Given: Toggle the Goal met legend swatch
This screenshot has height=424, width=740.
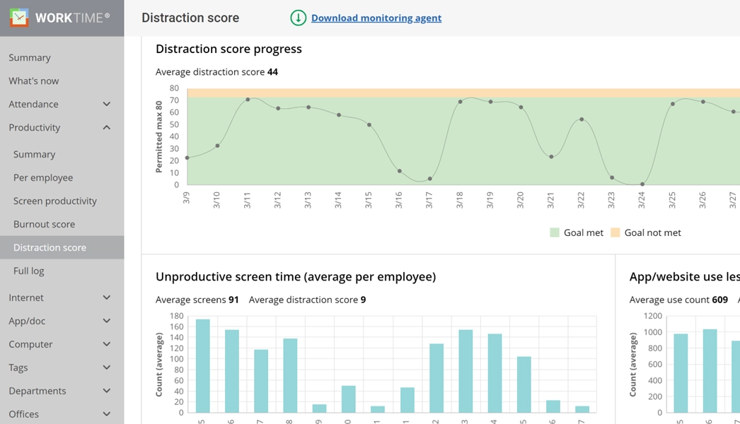Looking at the screenshot, I should (555, 232).
